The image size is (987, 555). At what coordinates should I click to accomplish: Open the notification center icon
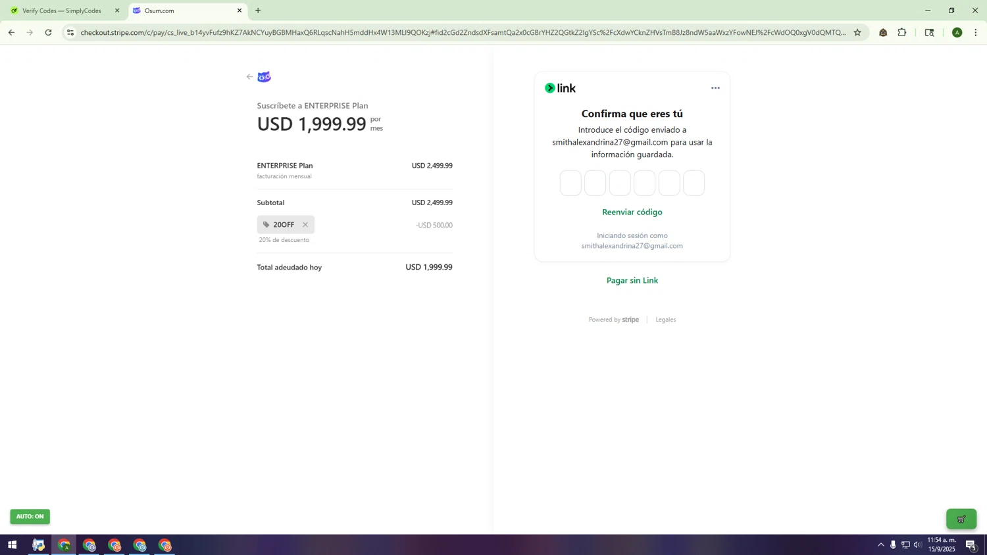tap(971, 545)
